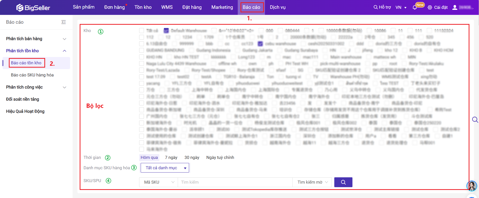Image resolution: width=479 pixels, height=198 pixels.
Task: Open the customer support chat avatar
Action: click(x=471, y=186)
